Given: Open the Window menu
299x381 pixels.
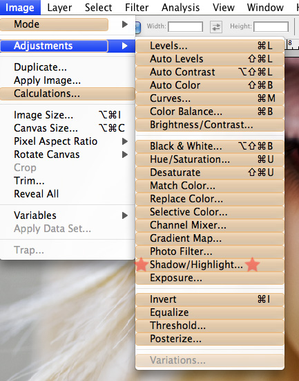Looking at the screenshot, I should [x=265, y=8].
